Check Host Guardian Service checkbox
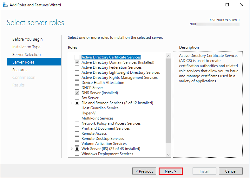Image resolution: width=250 pixels, height=178 pixels. 77,108
